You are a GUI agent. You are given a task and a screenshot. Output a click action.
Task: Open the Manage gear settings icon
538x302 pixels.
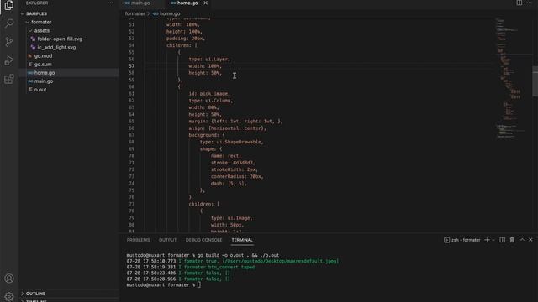coord(9,296)
